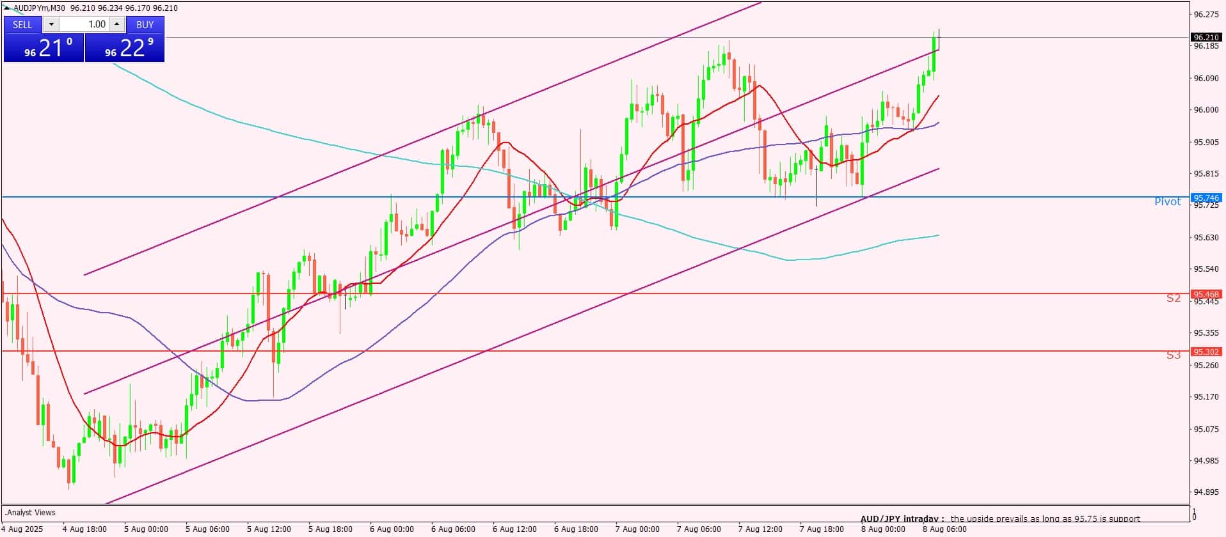This screenshot has width=1226, height=537.
Task: Click 95.170 on the price axis
Action: (x=1206, y=396)
